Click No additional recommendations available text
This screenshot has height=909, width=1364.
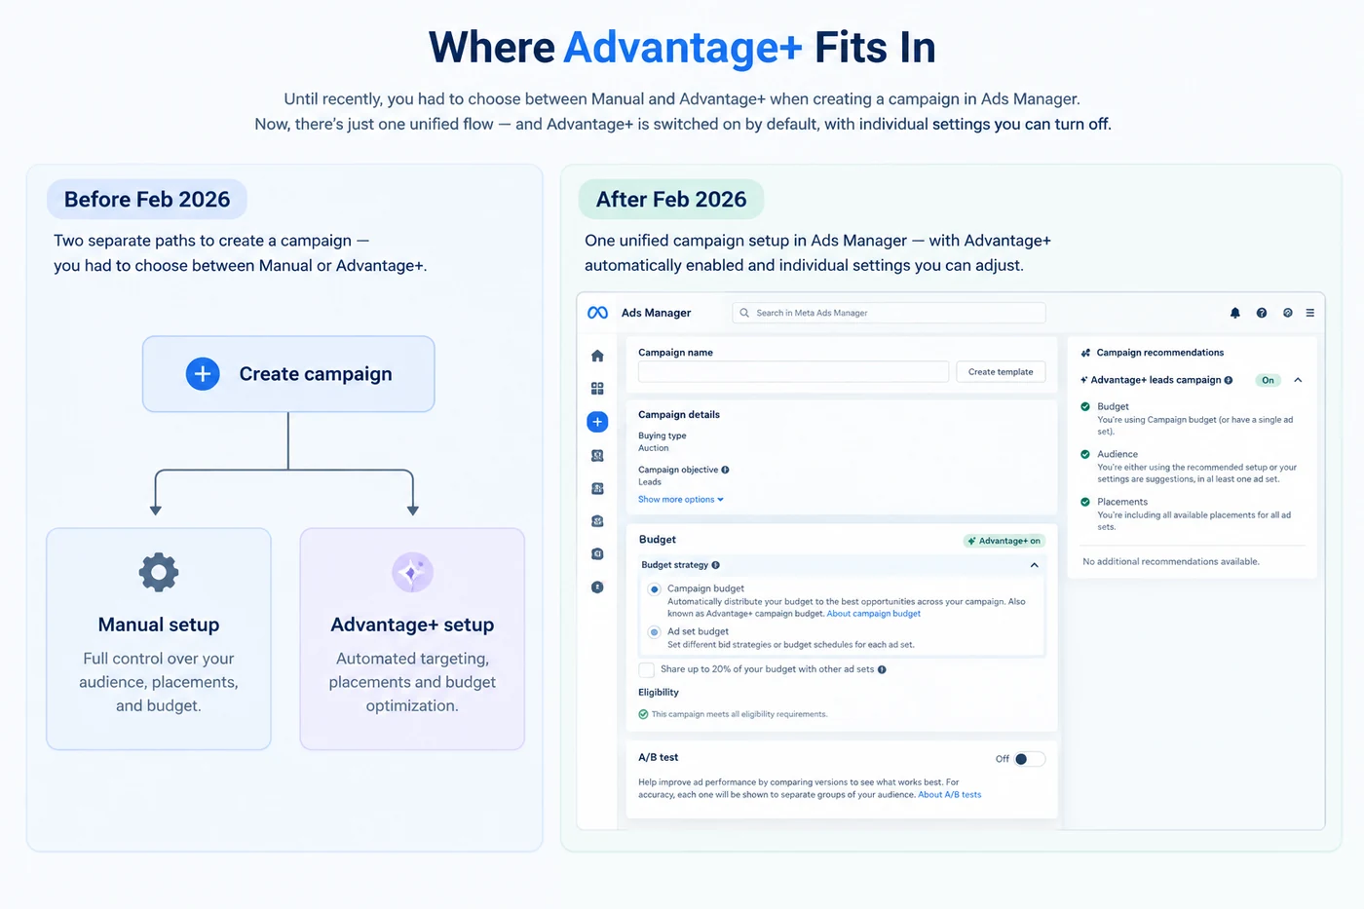pyautogui.click(x=1171, y=561)
